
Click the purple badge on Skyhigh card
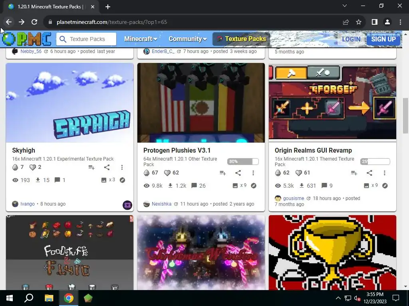pos(127,205)
